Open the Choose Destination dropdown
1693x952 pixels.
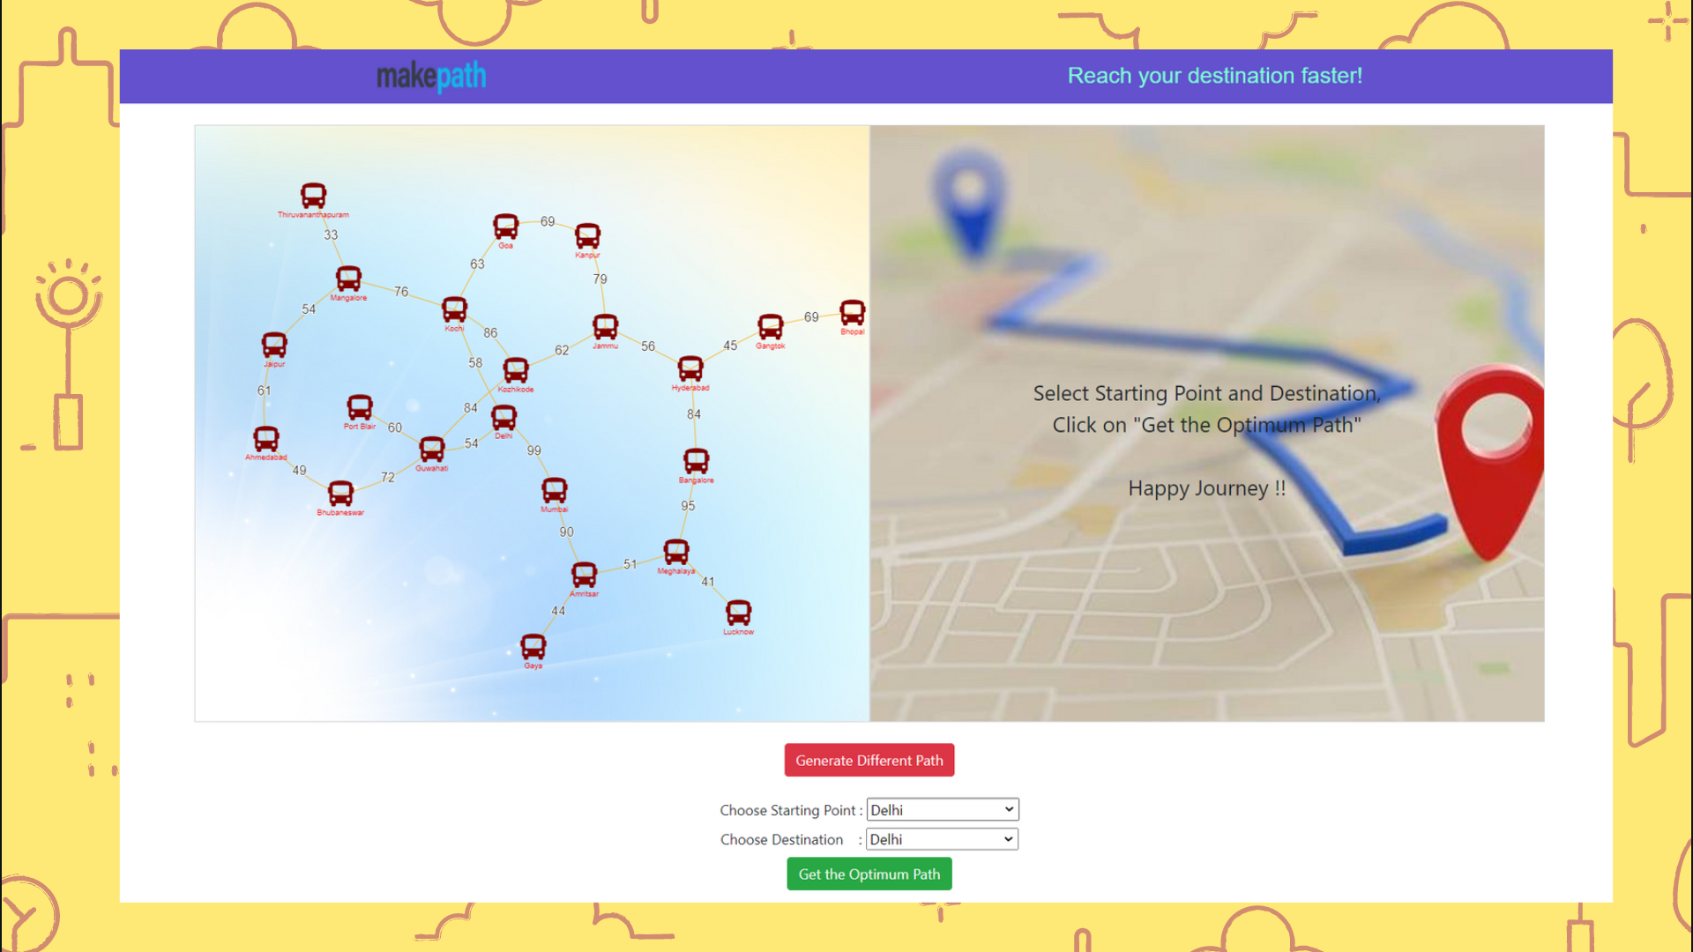(942, 839)
